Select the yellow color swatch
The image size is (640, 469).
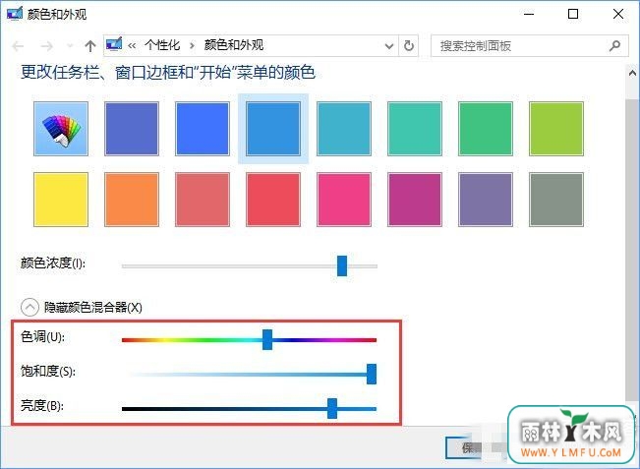(x=61, y=200)
